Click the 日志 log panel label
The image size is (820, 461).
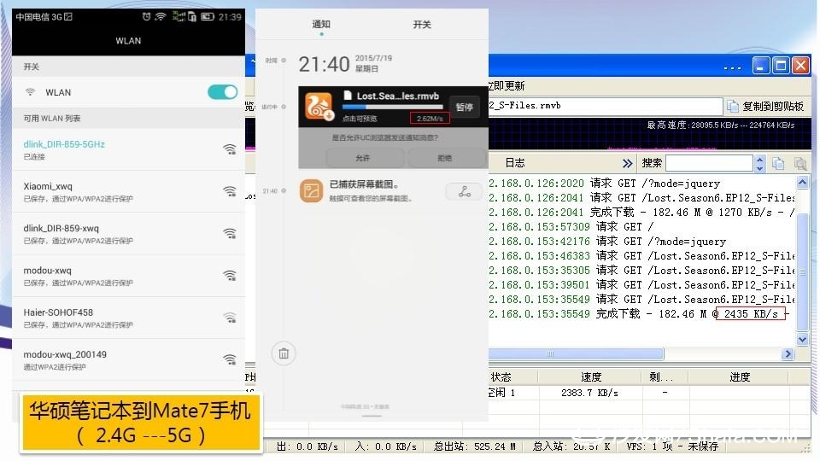[514, 163]
